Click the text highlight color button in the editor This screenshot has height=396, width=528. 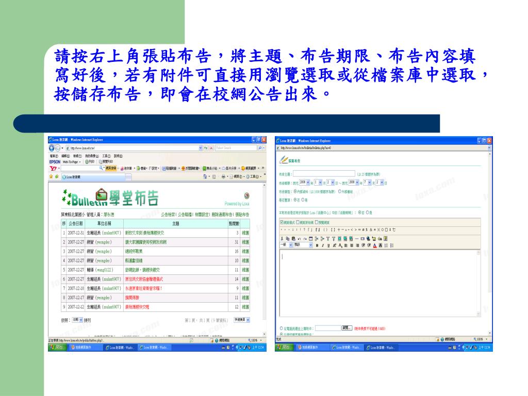[x=381, y=245]
